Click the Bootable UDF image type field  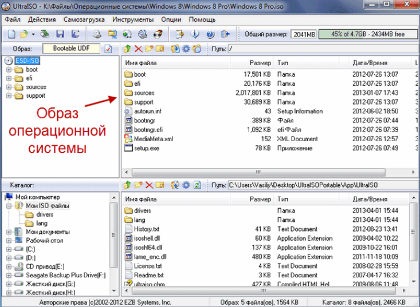[x=71, y=49]
